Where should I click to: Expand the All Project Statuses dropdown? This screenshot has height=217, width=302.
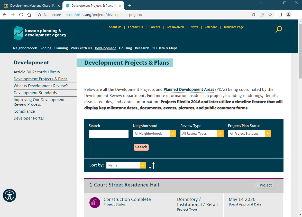pyautogui.click(x=249, y=134)
